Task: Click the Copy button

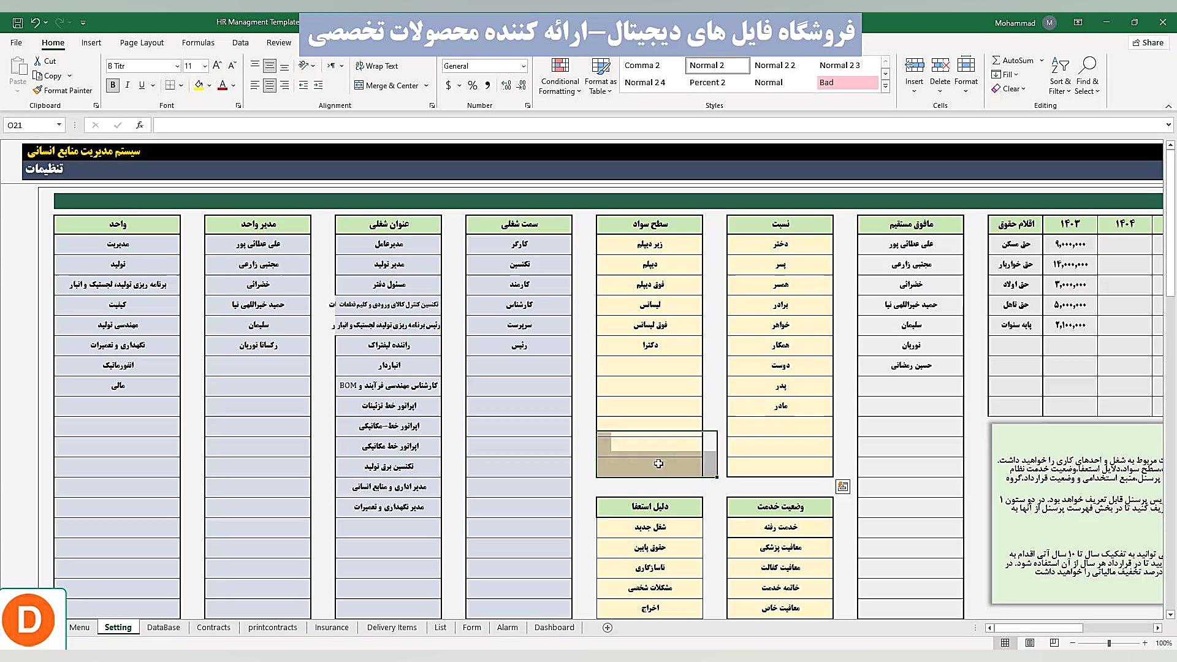Action: click(48, 75)
